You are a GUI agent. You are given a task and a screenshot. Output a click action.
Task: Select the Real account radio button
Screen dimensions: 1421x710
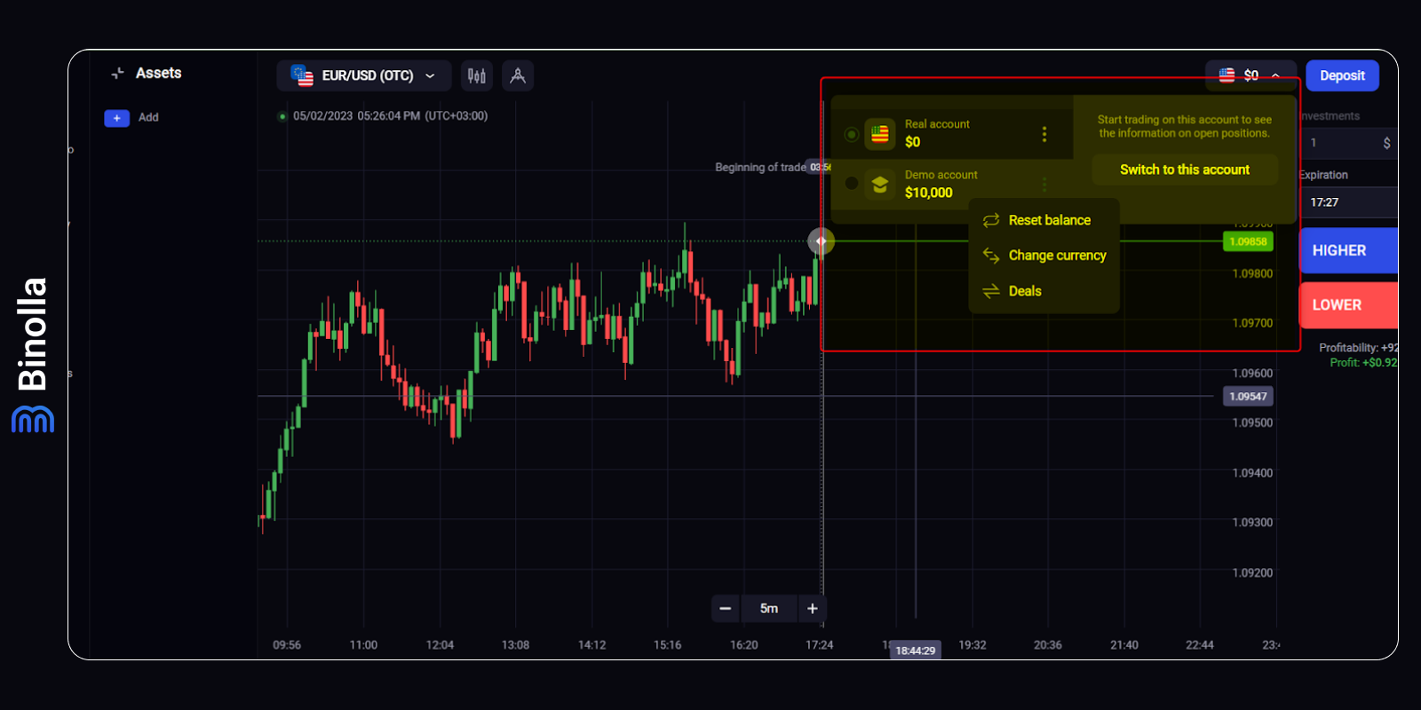(x=852, y=135)
